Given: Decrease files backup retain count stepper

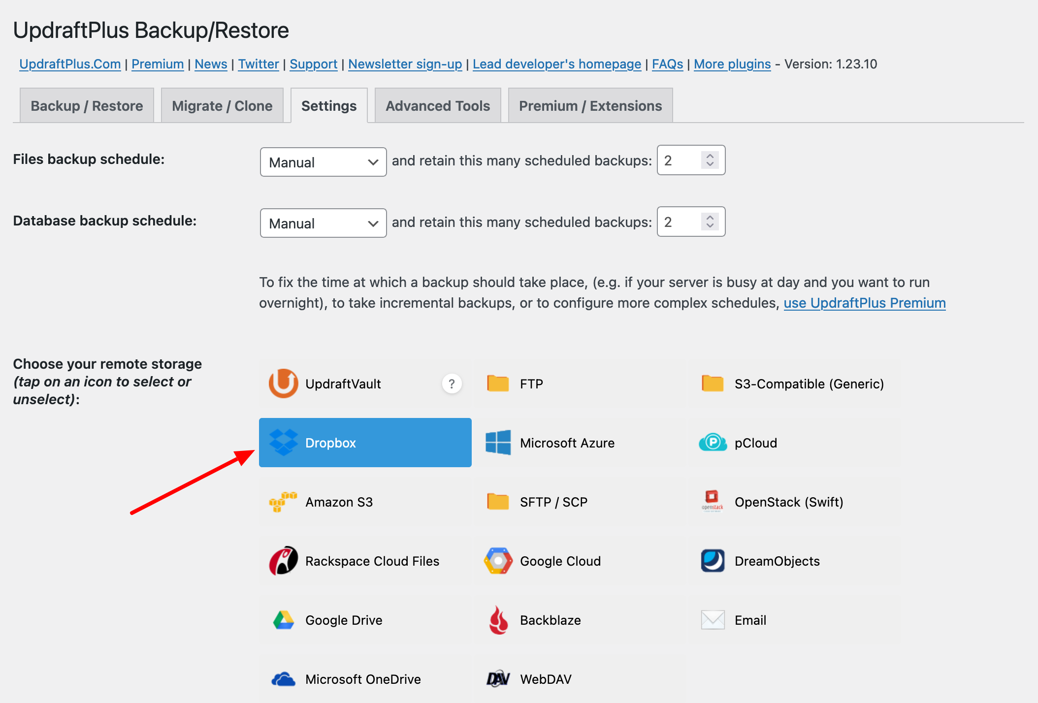Looking at the screenshot, I should (x=710, y=164).
